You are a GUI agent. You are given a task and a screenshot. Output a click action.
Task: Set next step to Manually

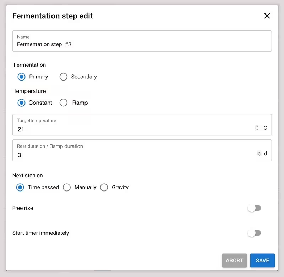pos(67,187)
